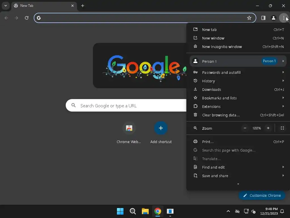Screen dimensions: 290x218
Task: Select Print from the menu
Action: (238, 142)
